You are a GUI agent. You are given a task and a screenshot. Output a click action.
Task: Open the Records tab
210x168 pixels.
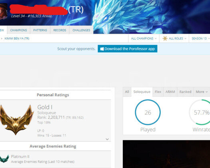tap(60, 30)
